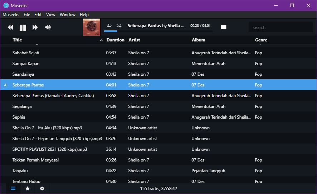Toggle repeat mode icon
Image resolution: width=317 pixels, height=194 pixels.
[x=109, y=26]
